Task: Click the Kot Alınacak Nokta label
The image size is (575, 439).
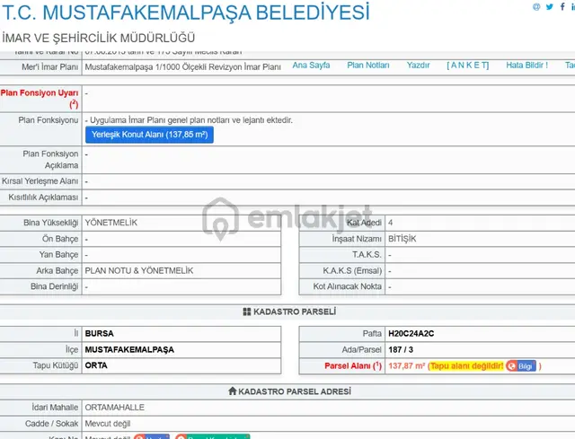Action: pos(348,286)
